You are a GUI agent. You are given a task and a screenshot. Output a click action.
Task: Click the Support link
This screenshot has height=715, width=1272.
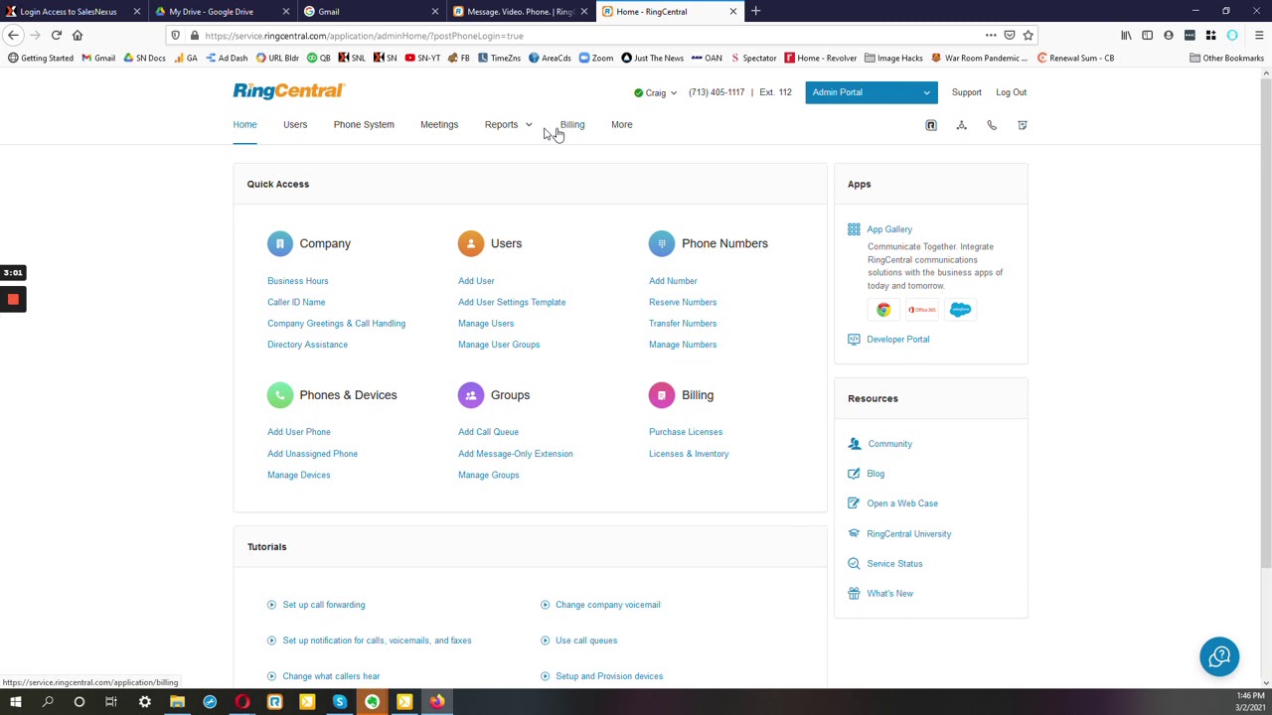pyautogui.click(x=966, y=92)
